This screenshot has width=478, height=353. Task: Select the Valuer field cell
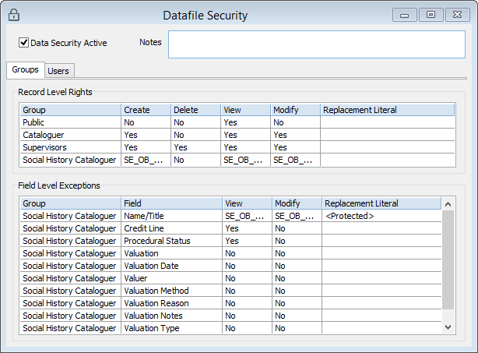coord(171,278)
